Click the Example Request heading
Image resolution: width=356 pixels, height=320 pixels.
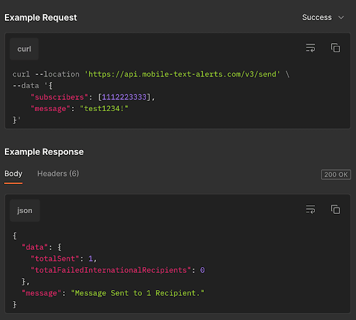coord(40,17)
